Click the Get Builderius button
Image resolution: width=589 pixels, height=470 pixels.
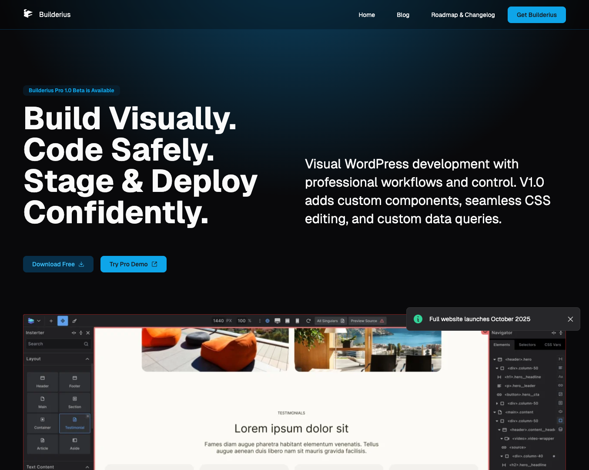point(536,14)
